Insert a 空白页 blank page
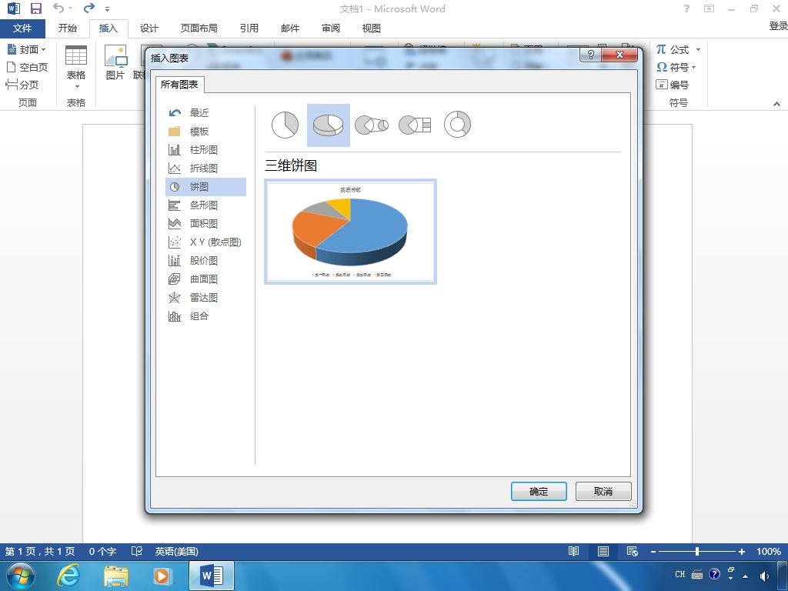The height and width of the screenshot is (591, 788). click(x=27, y=67)
